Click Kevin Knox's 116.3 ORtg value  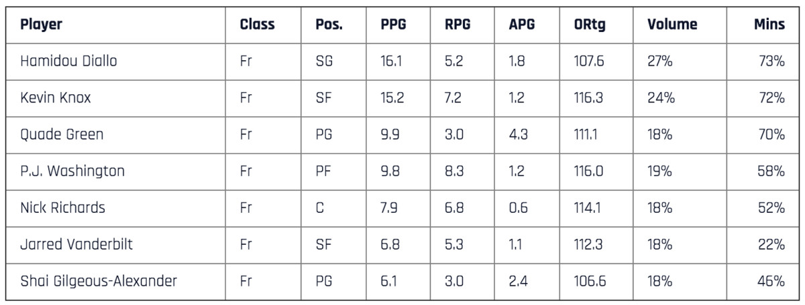tap(588, 98)
